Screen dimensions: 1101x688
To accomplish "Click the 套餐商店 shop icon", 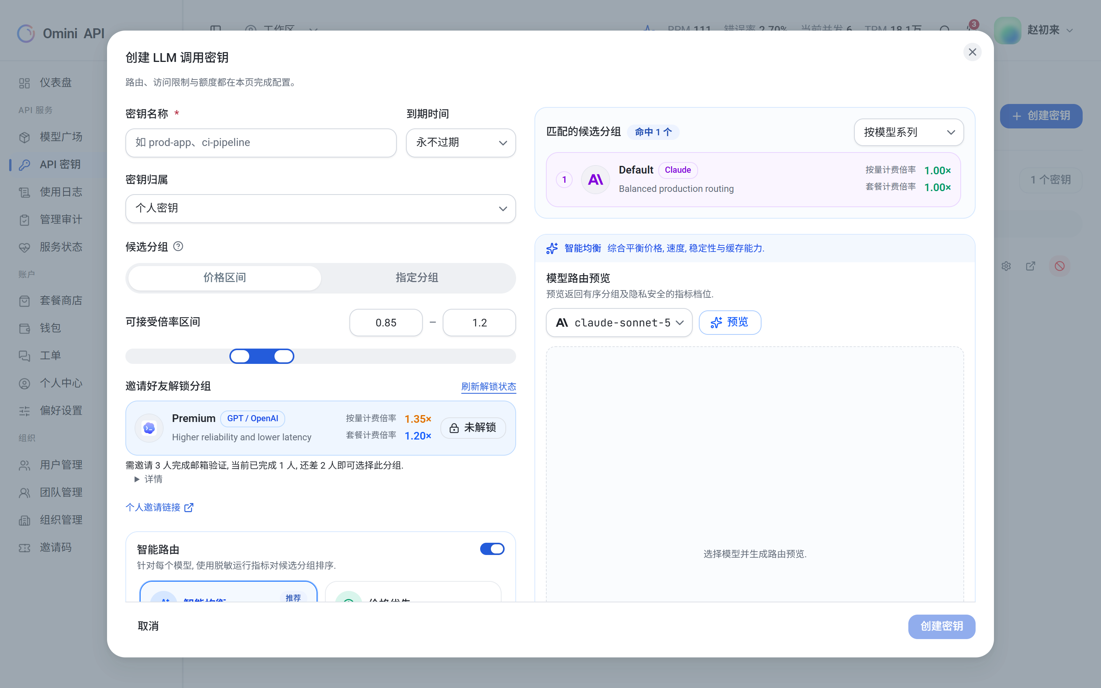I will coord(24,301).
